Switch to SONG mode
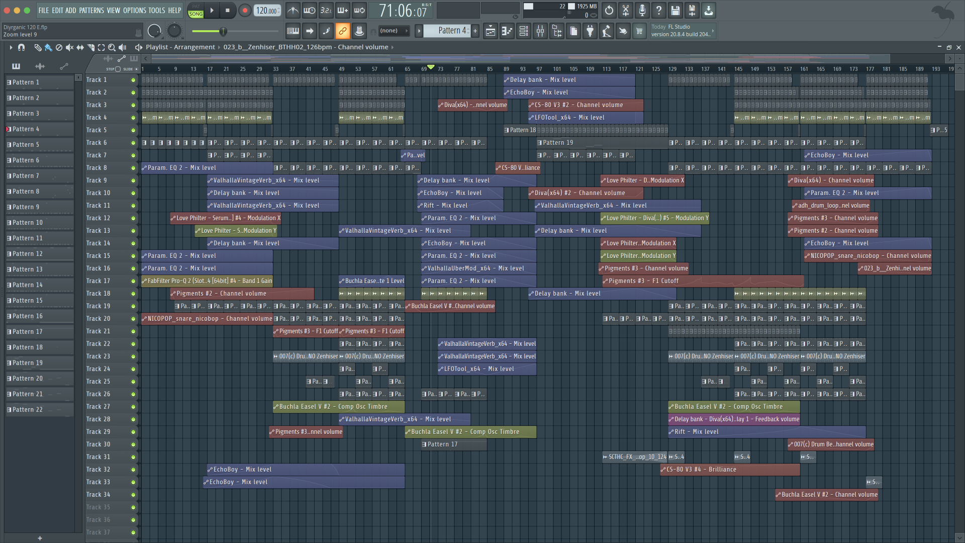The width and height of the screenshot is (965, 543). tap(196, 14)
